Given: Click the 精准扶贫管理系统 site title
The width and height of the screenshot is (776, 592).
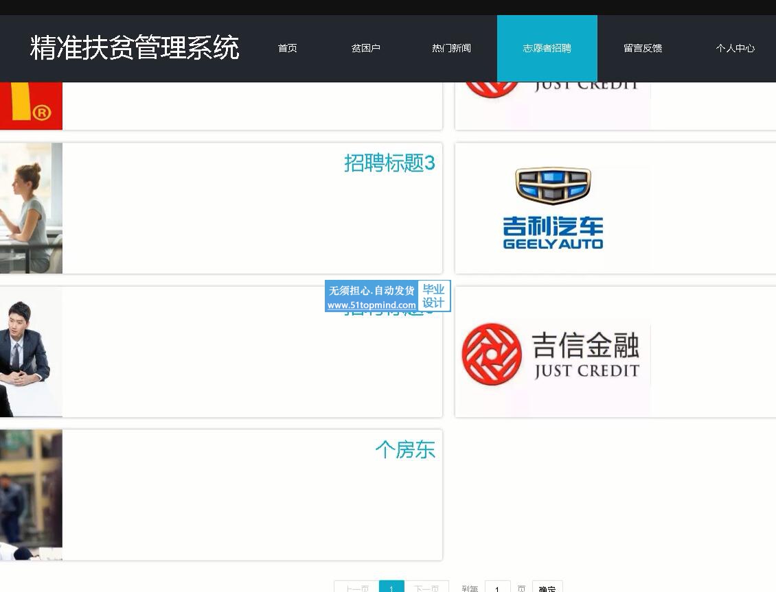Looking at the screenshot, I should [x=135, y=47].
